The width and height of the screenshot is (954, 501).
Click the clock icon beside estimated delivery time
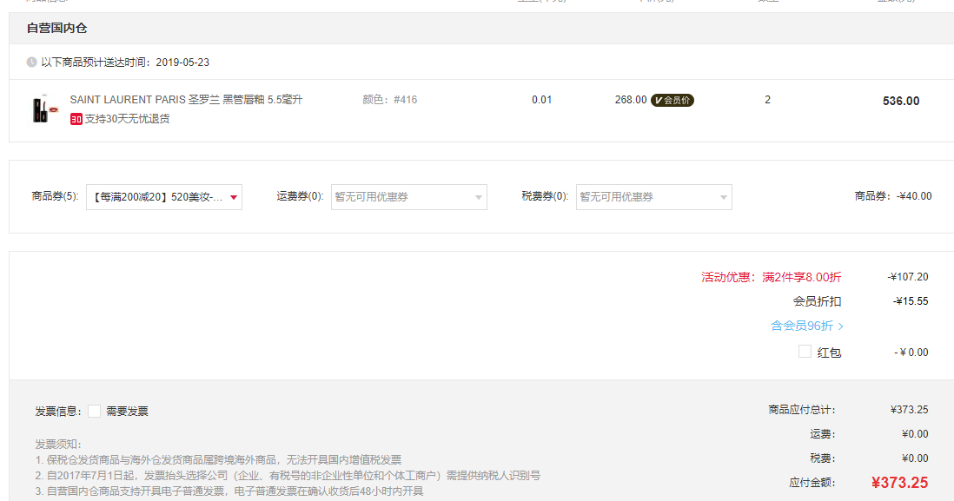point(31,62)
